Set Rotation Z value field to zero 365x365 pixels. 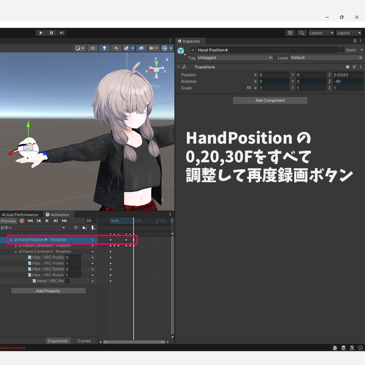click(348, 81)
